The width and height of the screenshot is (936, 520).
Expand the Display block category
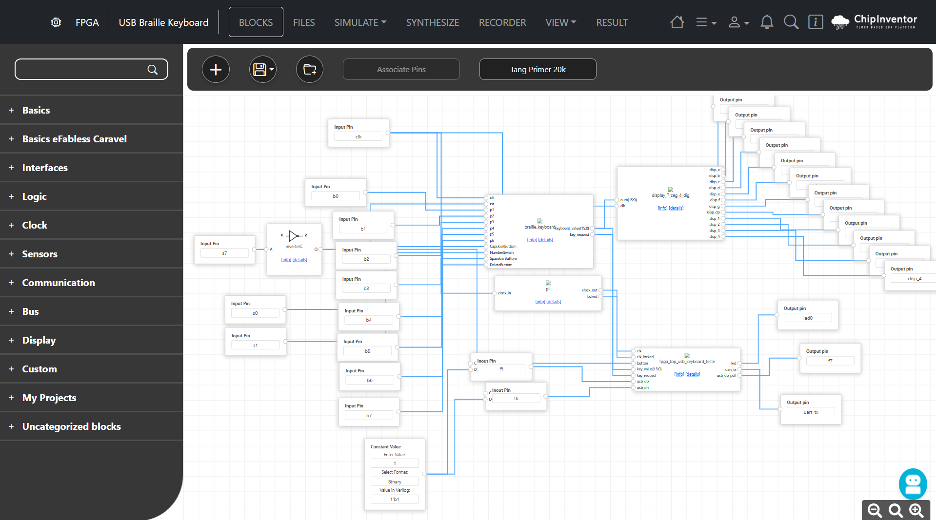click(x=39, y=340)
